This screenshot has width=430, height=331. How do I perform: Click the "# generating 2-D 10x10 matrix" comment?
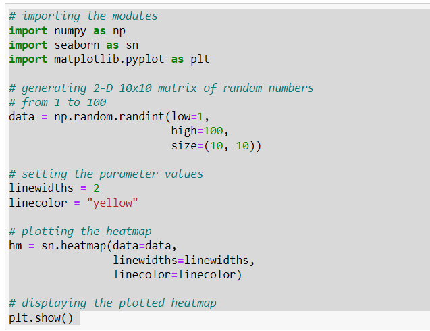[x=161, y=88]
